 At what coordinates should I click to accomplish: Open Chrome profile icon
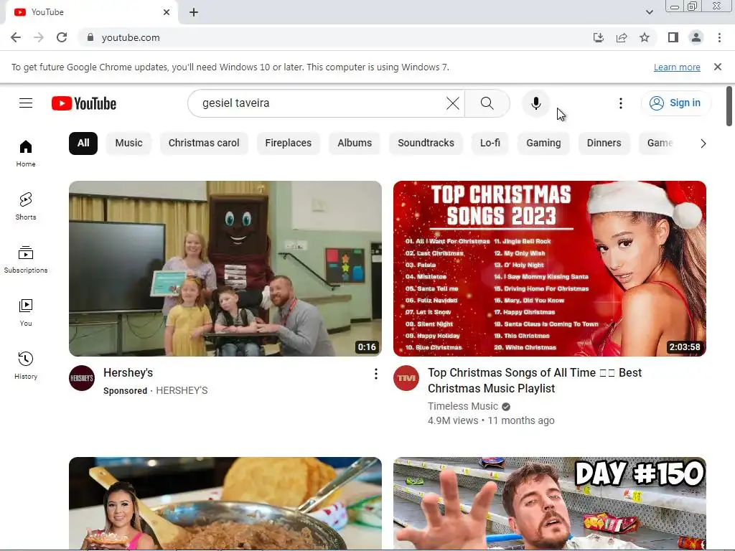[x=696, y=37]
